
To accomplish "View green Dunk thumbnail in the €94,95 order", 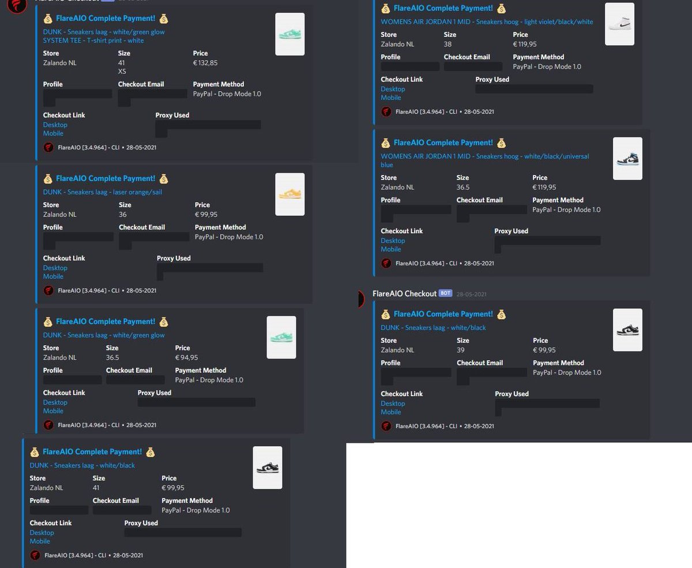I will (281, 337).
